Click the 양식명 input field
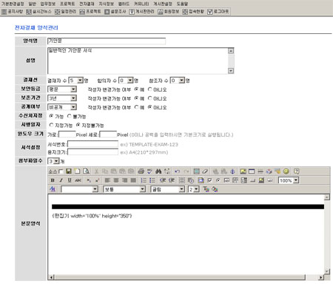The width and height of the screenshot is (333, 295). point(107,41)
